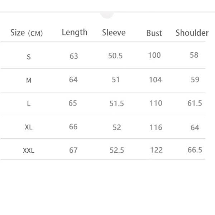Select the 51.5 sleeve value in L row
Screen dimensions: 215x215
117,104
